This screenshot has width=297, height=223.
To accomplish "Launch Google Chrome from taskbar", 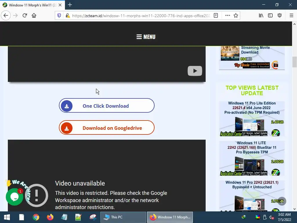I will pyautogui.click(x=36, y=217).
